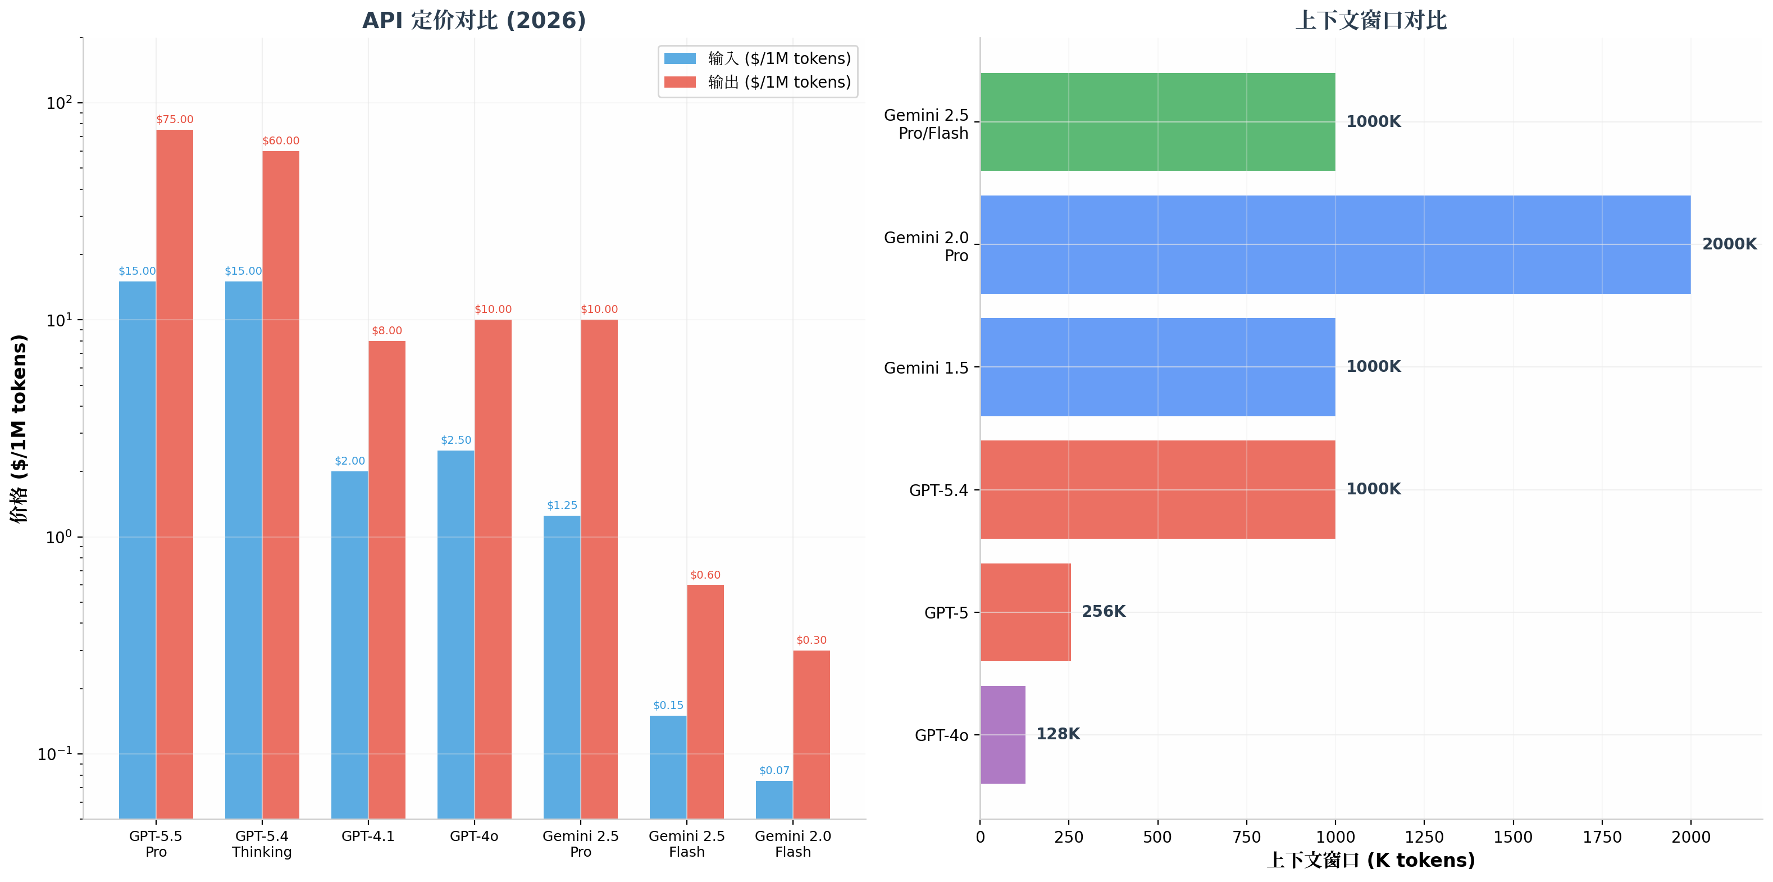Click the $75.00 value label

(x=175, y=119)
